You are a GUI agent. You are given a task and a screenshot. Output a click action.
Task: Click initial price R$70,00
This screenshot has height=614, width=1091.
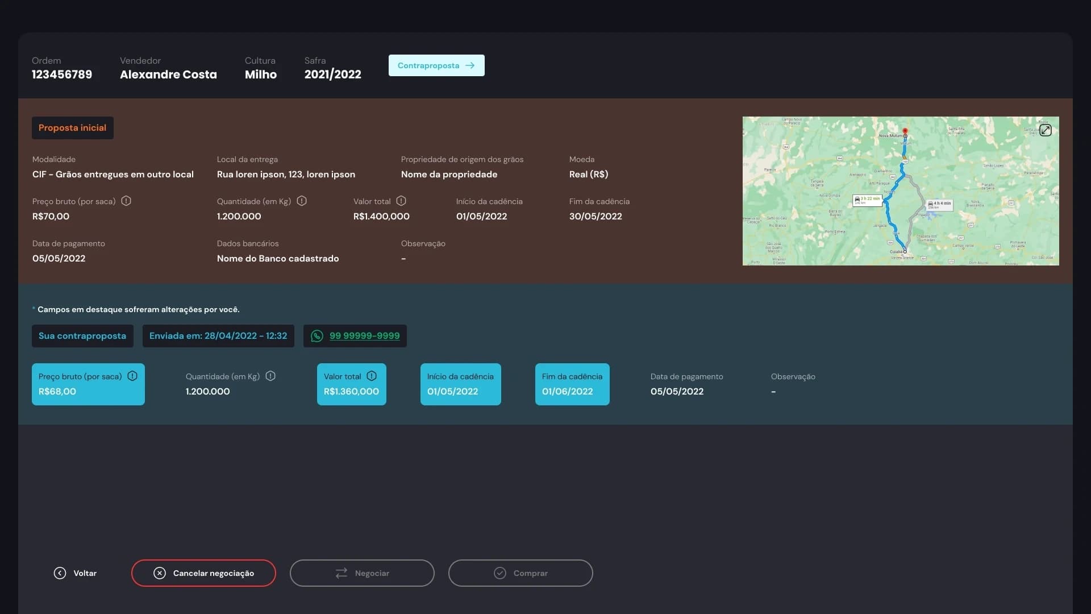51,217
